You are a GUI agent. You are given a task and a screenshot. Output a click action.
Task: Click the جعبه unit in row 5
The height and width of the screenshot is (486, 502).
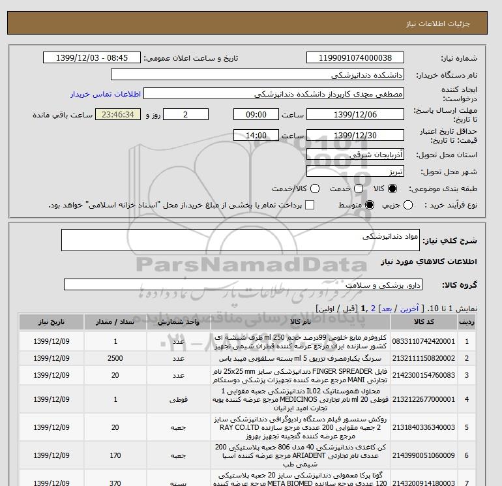[179, 427]
